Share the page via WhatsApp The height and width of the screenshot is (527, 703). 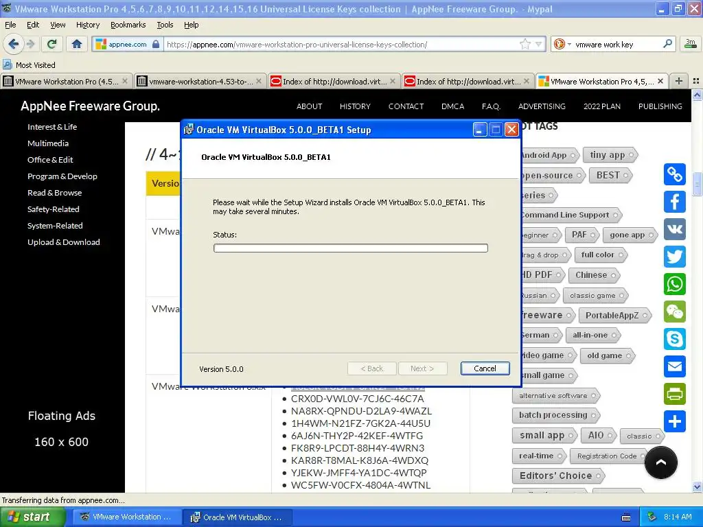point(675,284)
